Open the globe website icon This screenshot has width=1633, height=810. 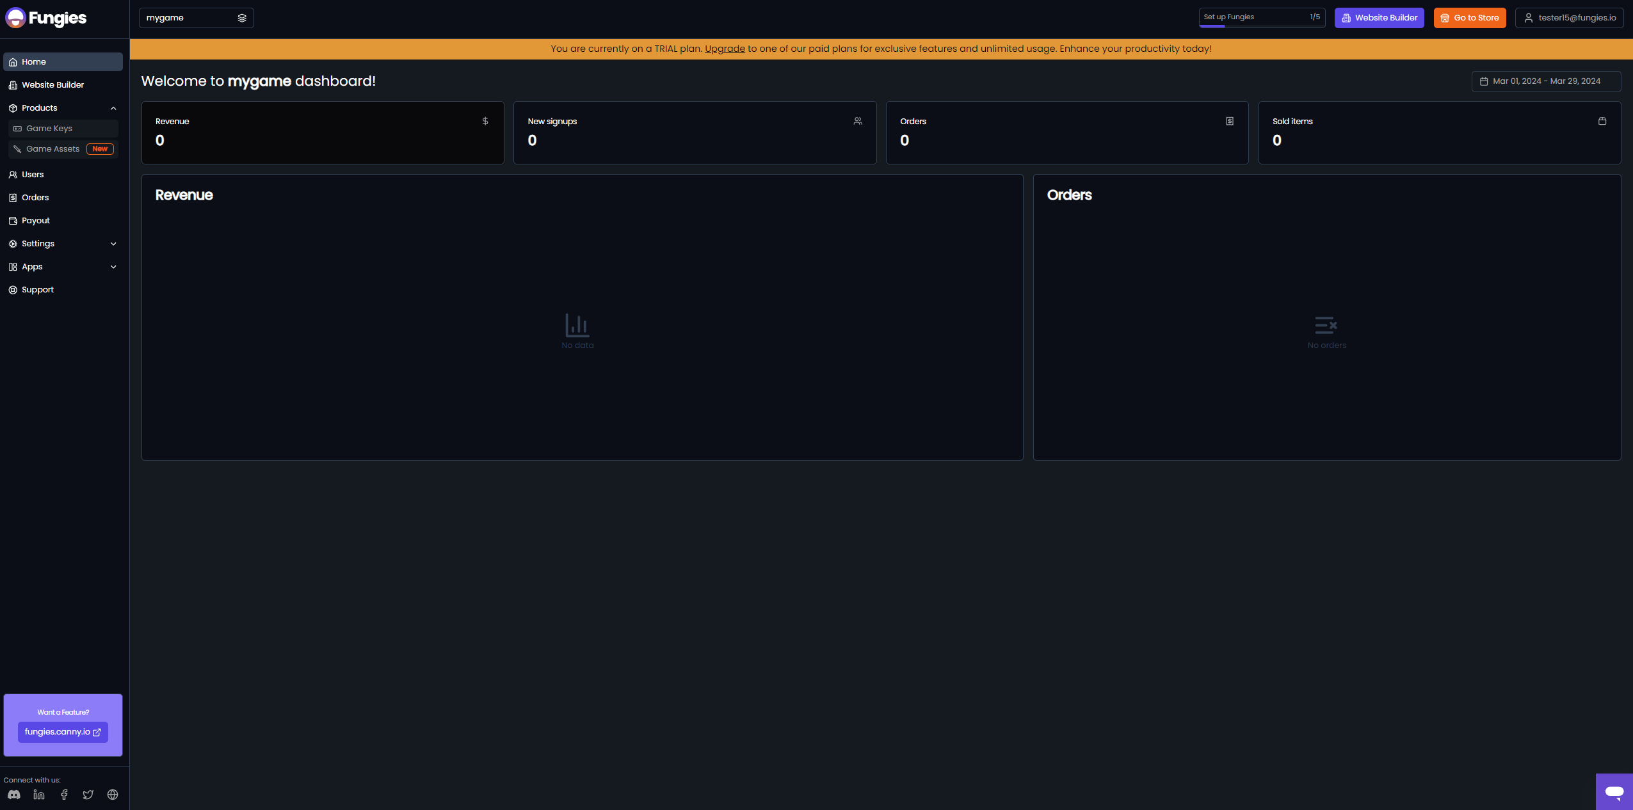(113, 795)
